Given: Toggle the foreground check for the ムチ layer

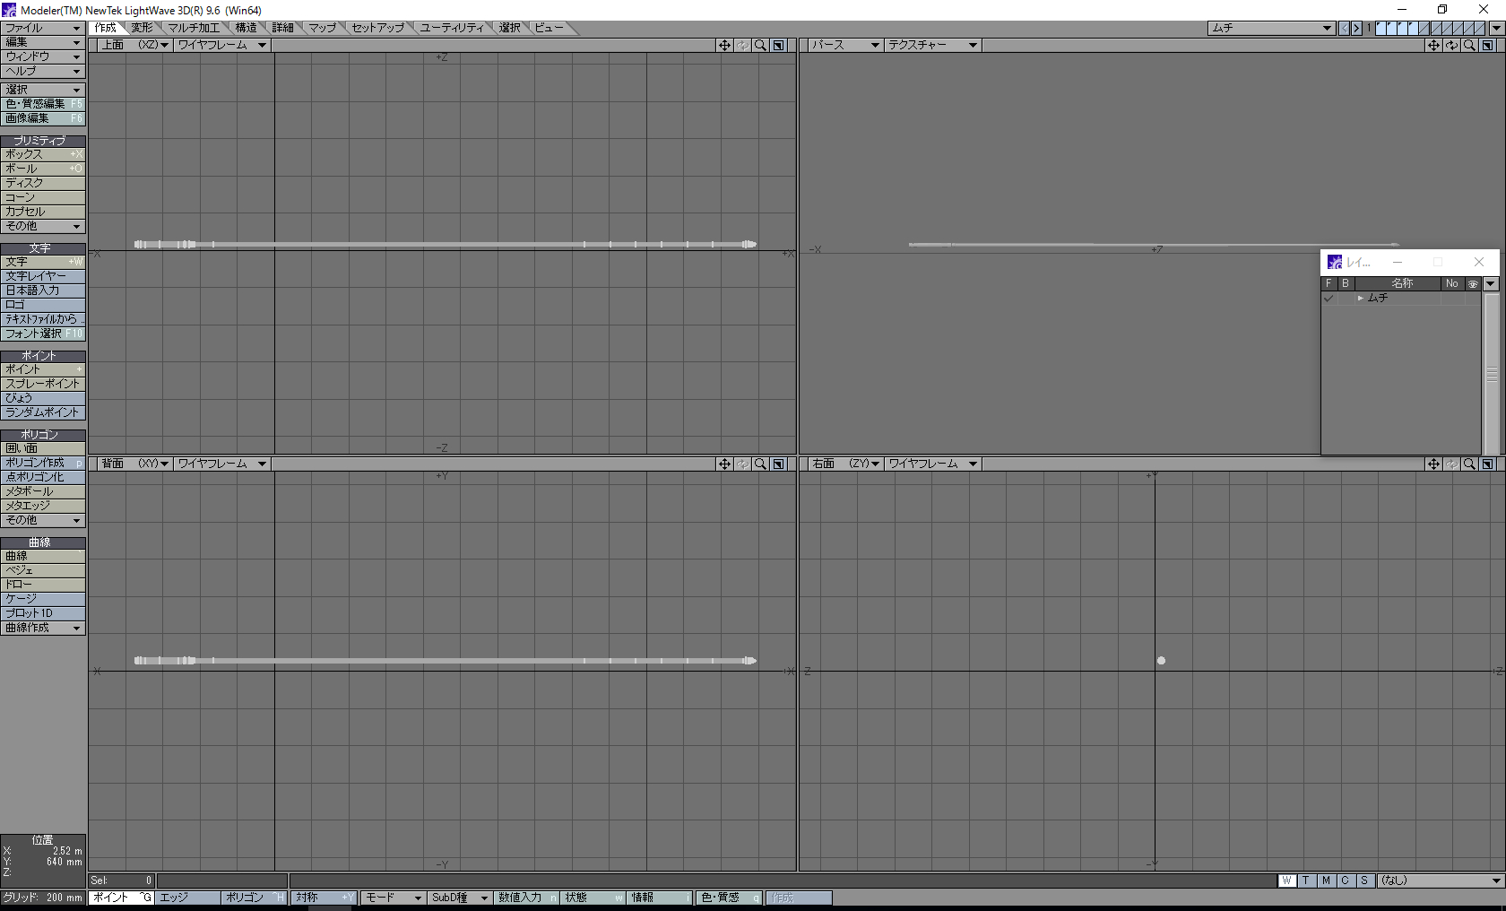Looking at the screenshot, I should tap(1329, 299).
